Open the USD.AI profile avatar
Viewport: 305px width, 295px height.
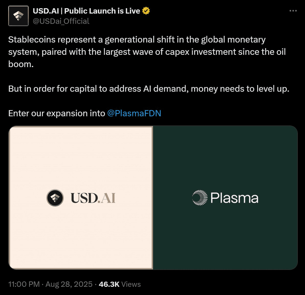click(18, 16)
